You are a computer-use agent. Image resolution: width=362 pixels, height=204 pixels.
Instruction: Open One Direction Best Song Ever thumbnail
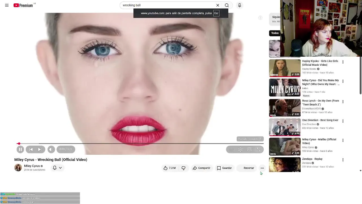285,127
